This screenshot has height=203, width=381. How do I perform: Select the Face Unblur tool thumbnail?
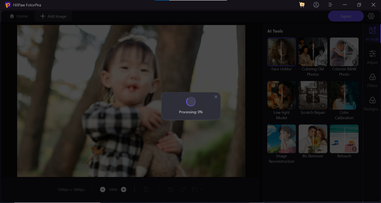282,52
